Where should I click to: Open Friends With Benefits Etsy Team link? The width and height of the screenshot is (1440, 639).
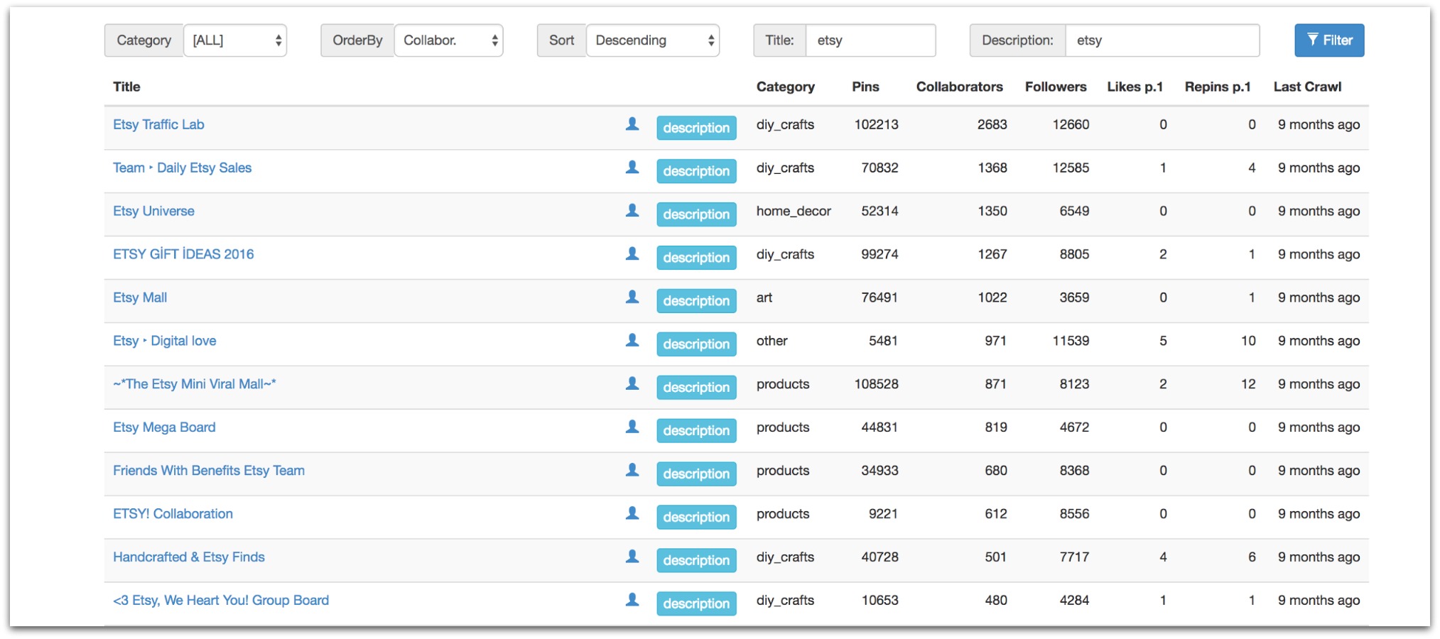tap(209, 471)
